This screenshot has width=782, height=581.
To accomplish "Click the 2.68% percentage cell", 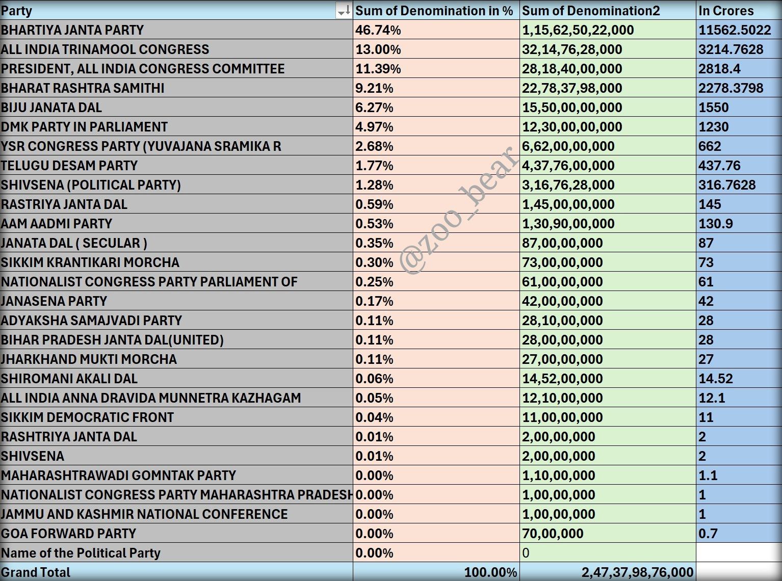I will (436, 146).
